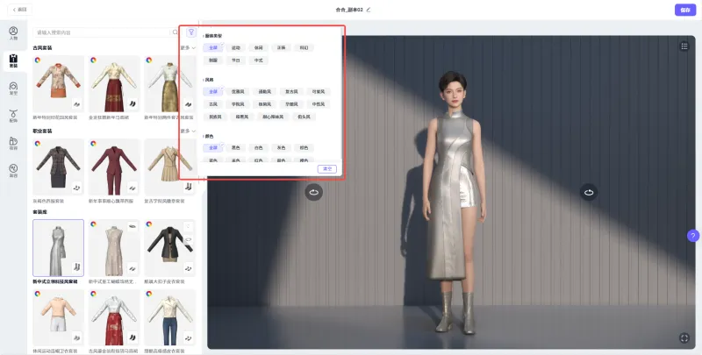
Task: Select 全部 under 风格 filter
Action: pos(213,91)
